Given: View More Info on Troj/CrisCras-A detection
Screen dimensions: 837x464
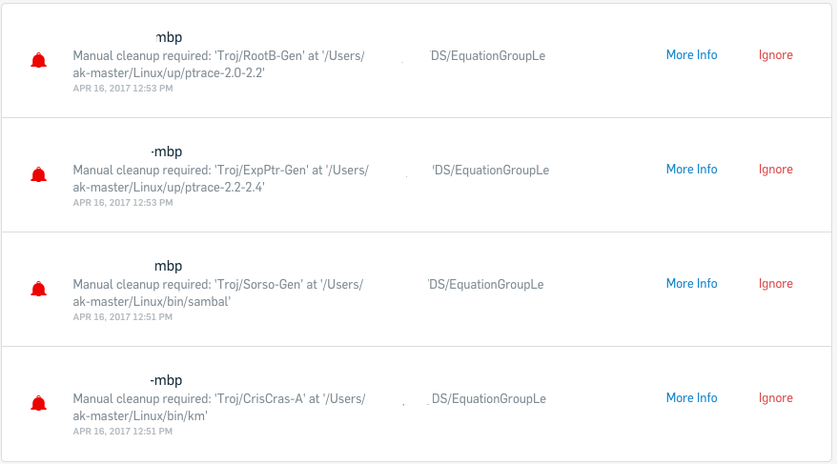Looking at the screenshot, I should 691,398.
